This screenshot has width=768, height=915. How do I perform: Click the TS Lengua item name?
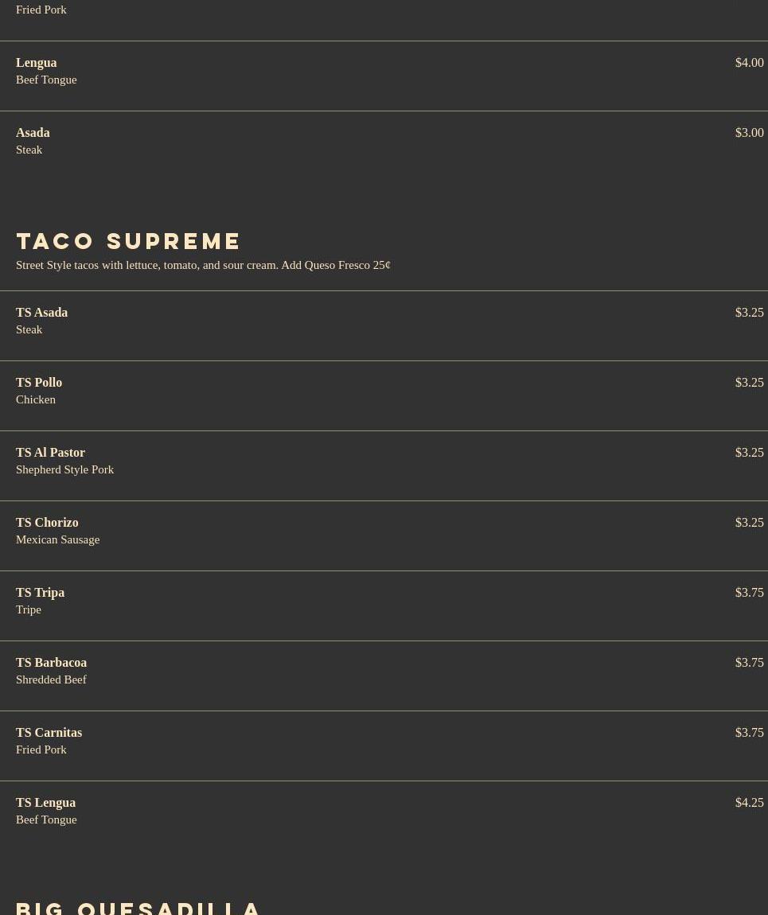click(45, 802)
